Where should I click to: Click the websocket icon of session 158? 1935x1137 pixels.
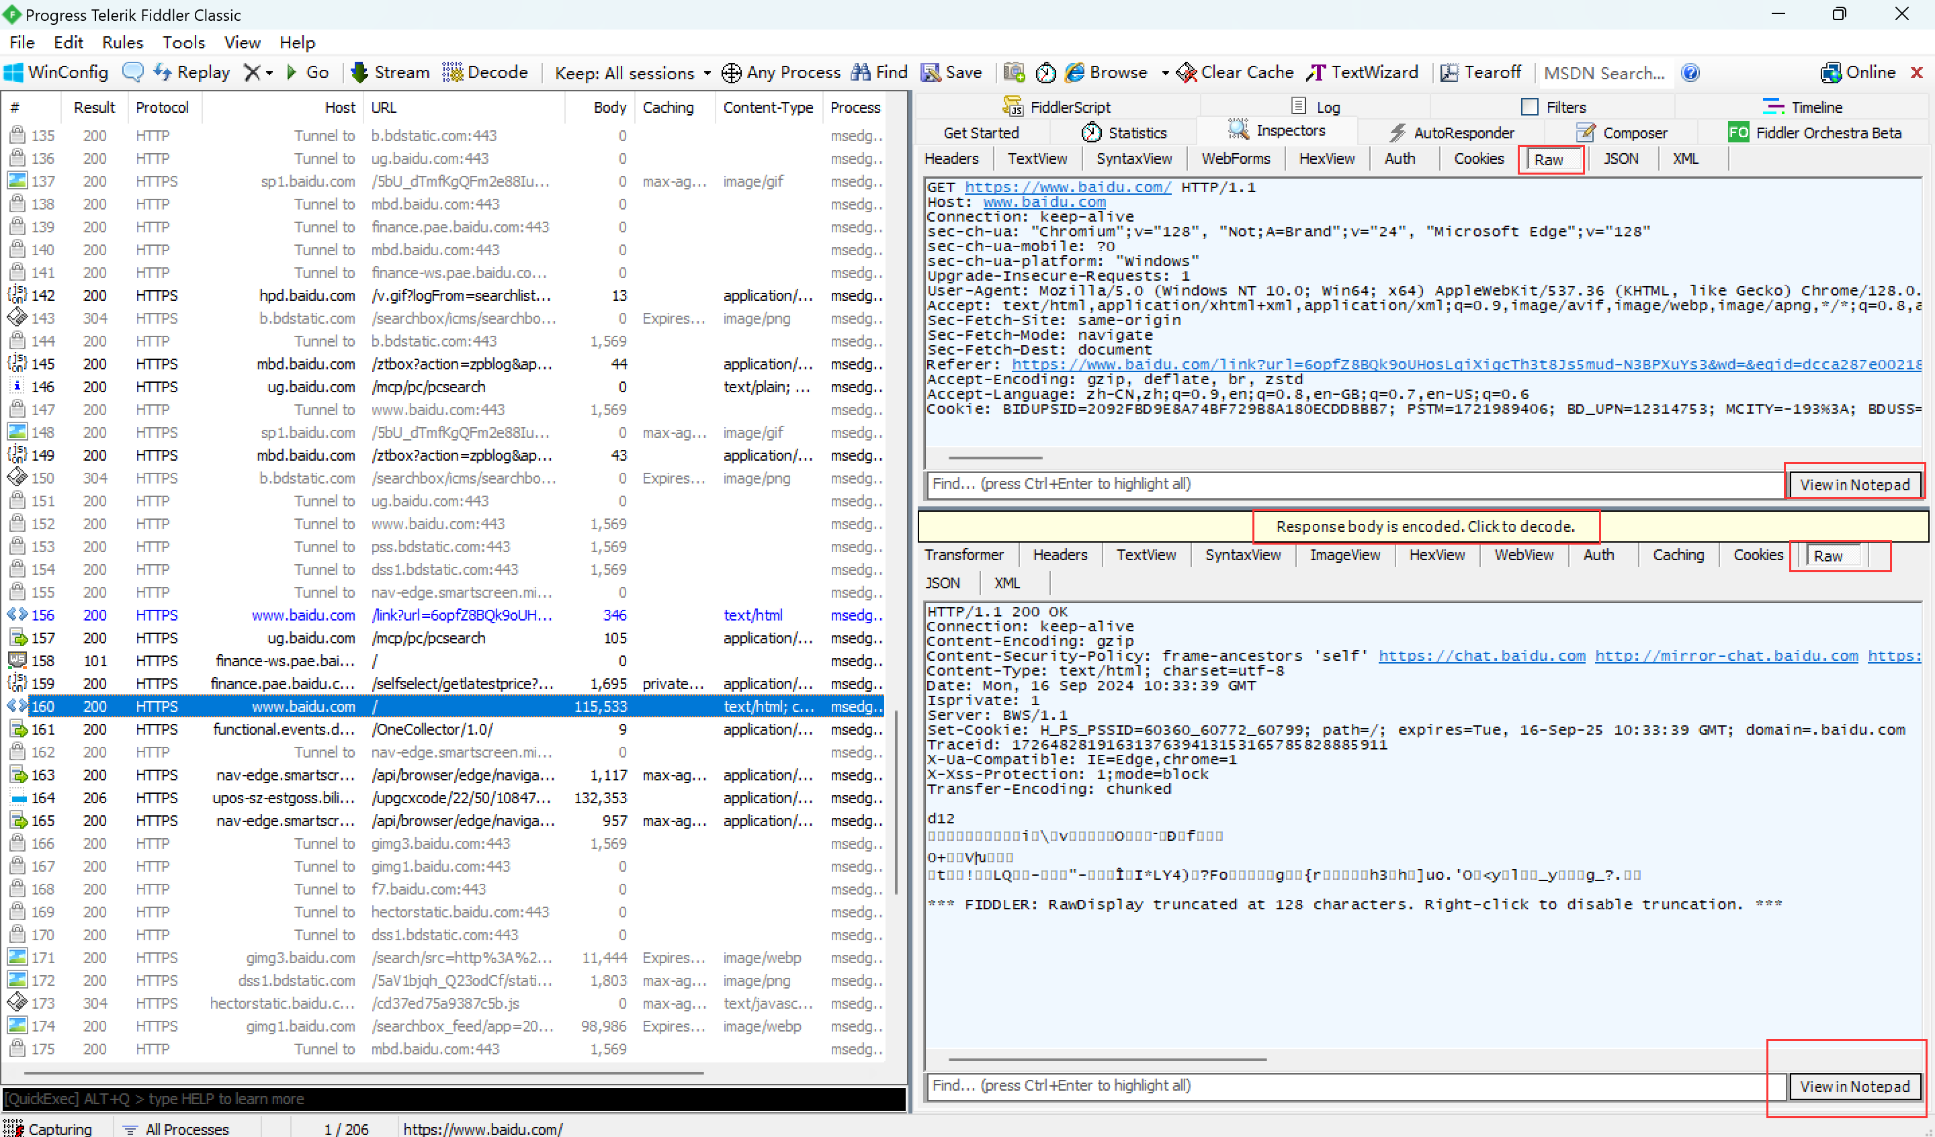17,660
